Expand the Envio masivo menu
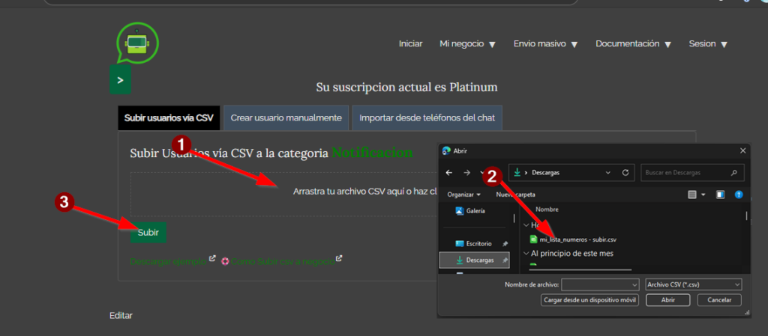 click(x=545, y=44)
